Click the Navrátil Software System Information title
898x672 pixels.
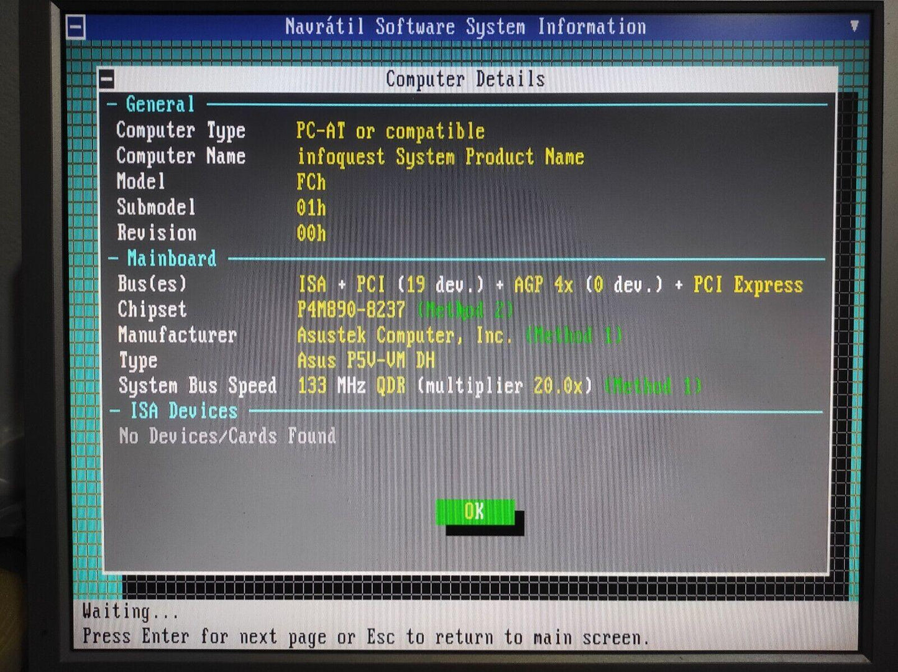pyautogui.click(x=465, y=26)
